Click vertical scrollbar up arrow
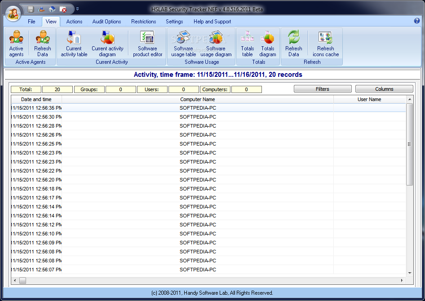The width and height of the screenshot is (425, 301). pyautogui.click(x=410, y=99)
